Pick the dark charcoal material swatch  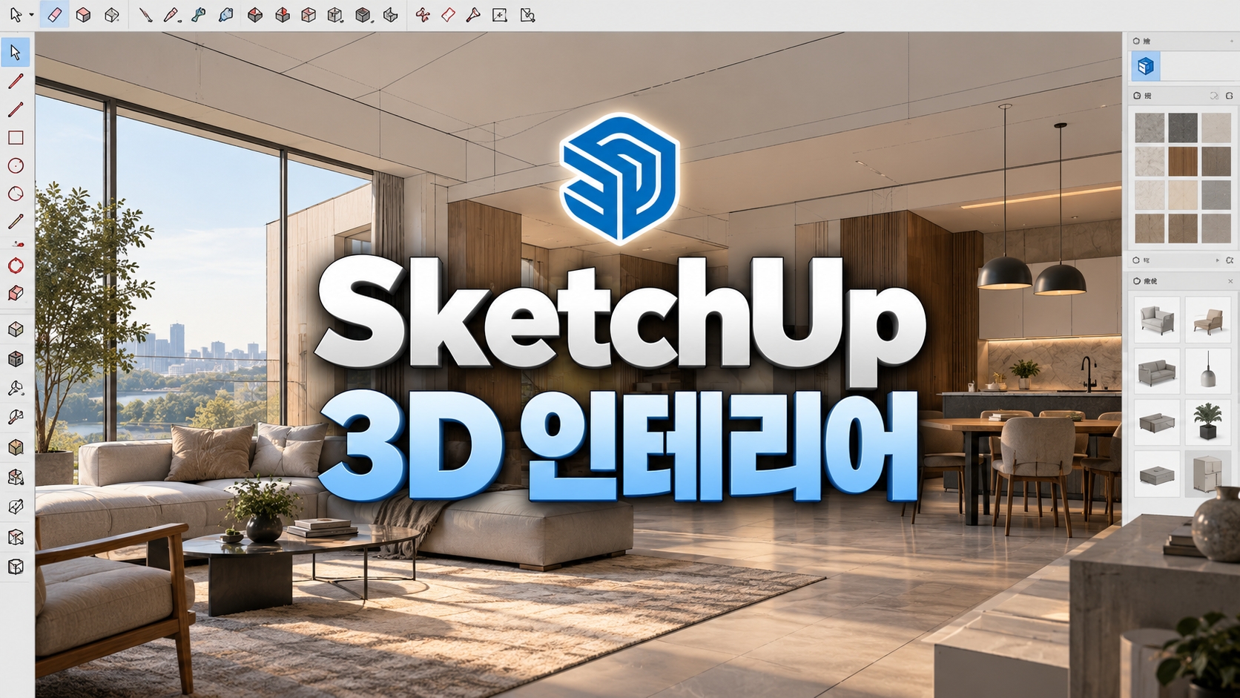(x=1183, y=128)
